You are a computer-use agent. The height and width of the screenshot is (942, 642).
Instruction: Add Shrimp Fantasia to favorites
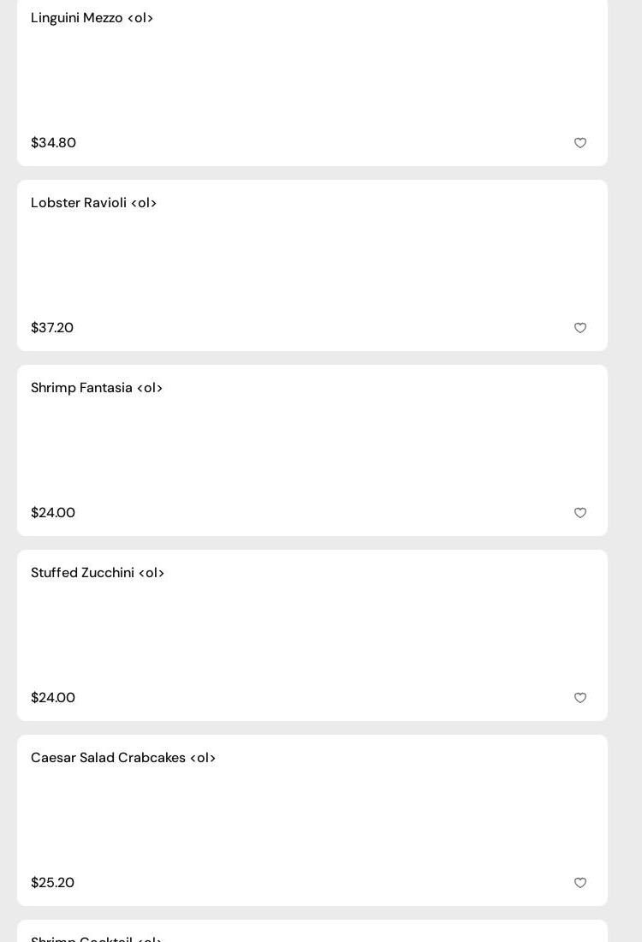pyautogui.click(x=580, y=513)
